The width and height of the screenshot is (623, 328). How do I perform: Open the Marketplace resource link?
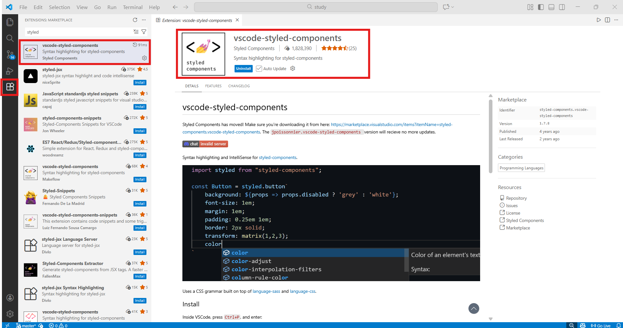[x=515, y=228]
